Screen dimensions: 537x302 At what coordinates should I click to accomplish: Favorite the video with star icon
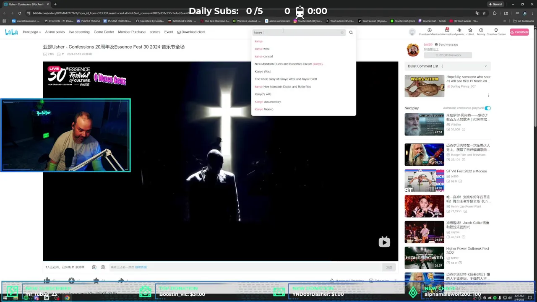pos(96,280)
